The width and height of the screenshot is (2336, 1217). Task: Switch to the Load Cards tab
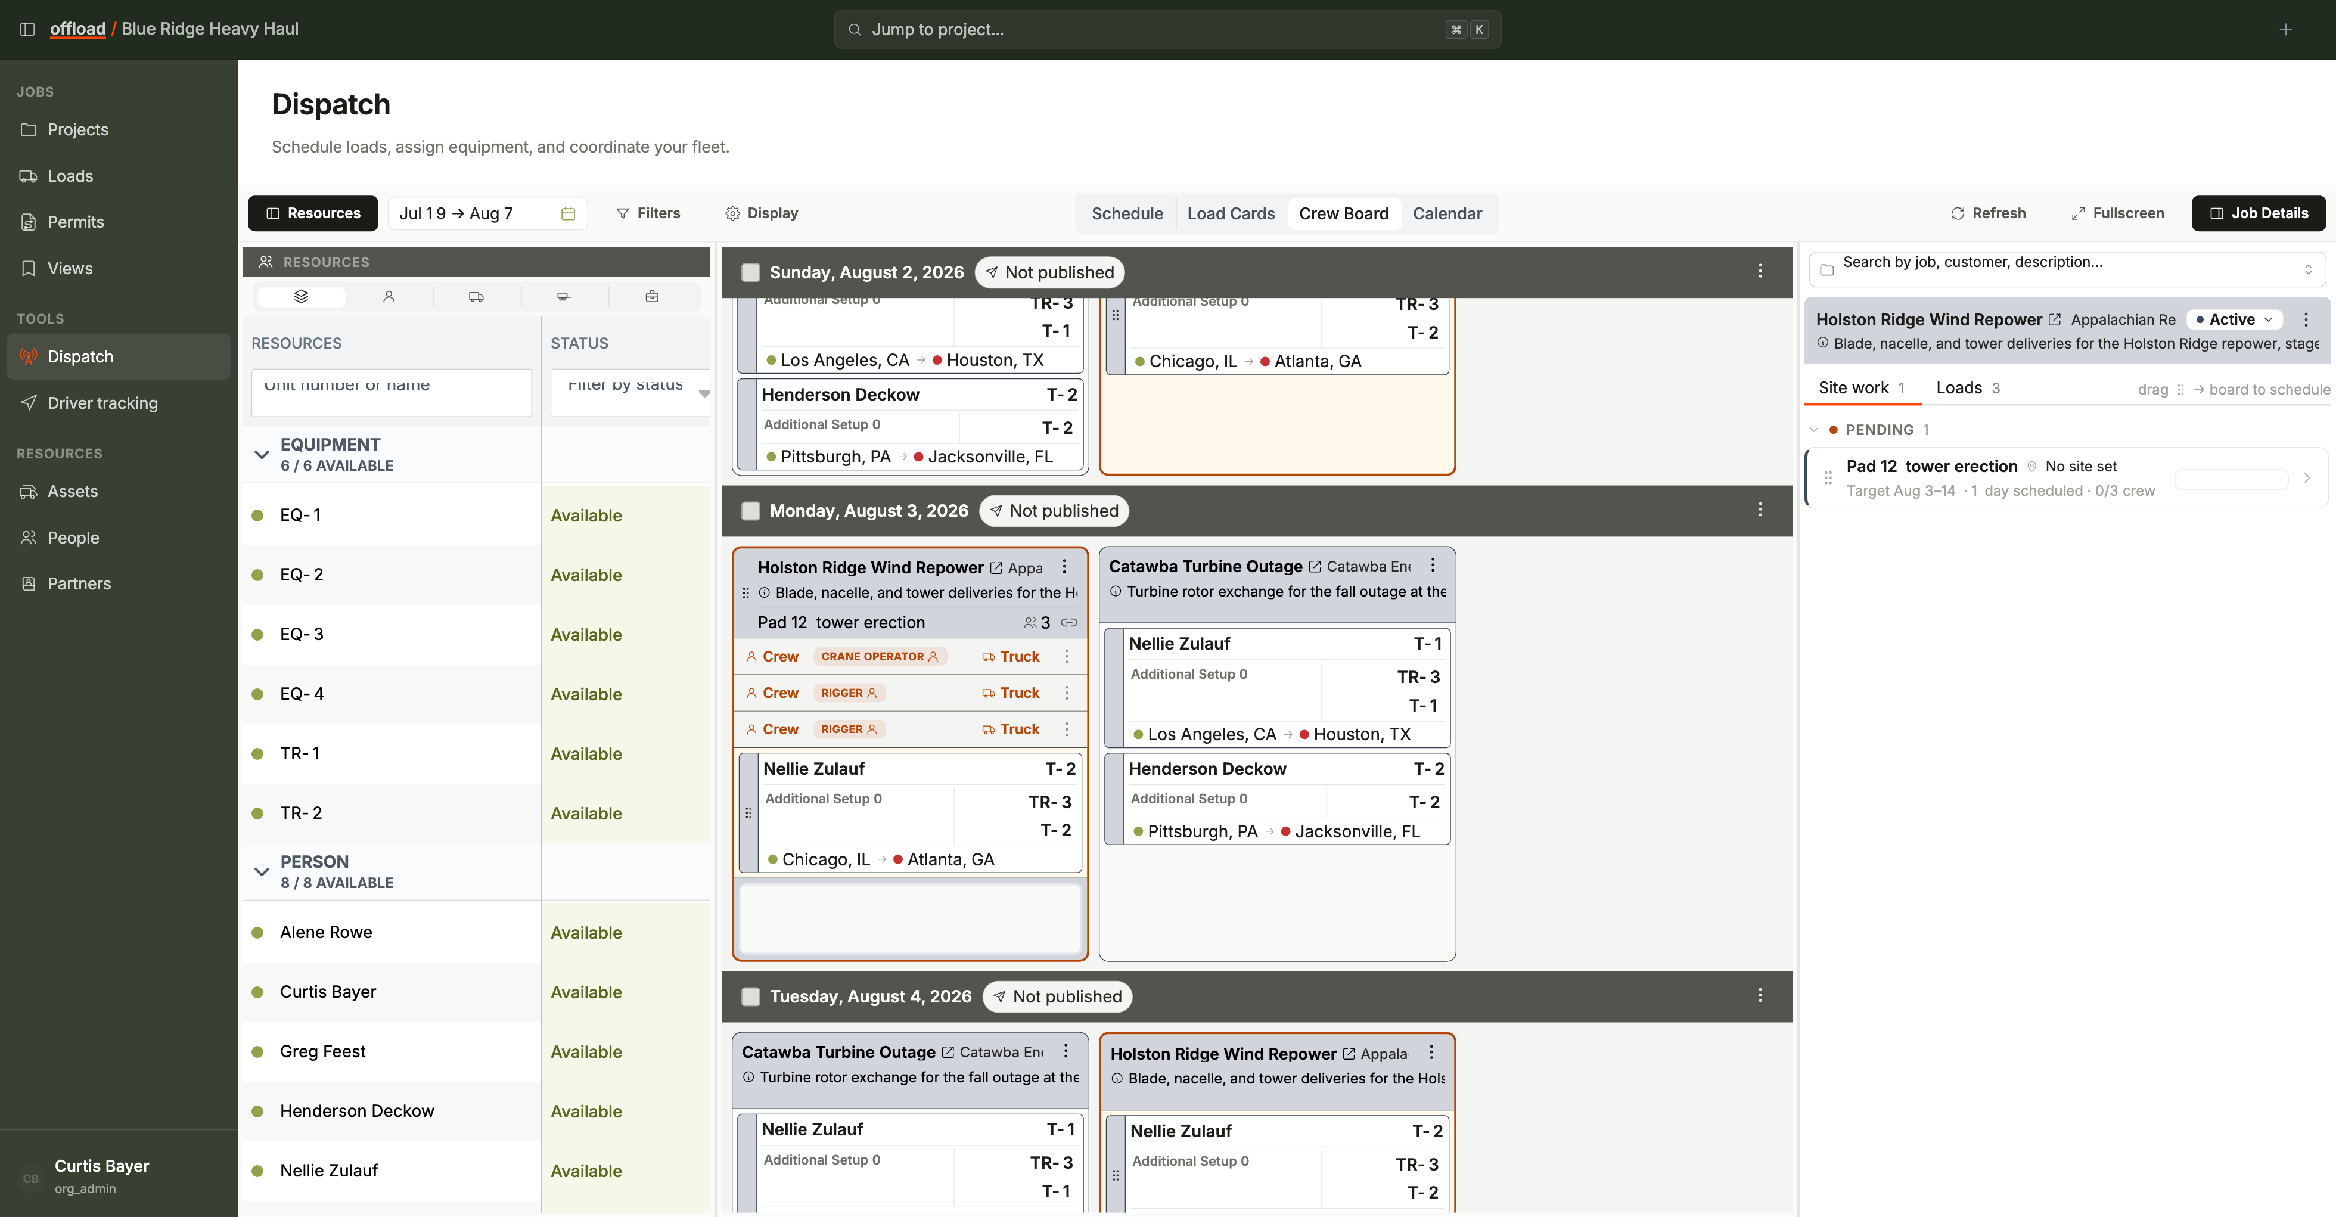click(x=1231, y=213)
